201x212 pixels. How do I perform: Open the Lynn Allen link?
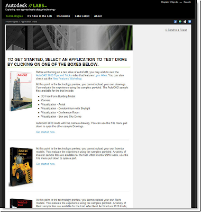pyautogui.click(x=100, y=75)
